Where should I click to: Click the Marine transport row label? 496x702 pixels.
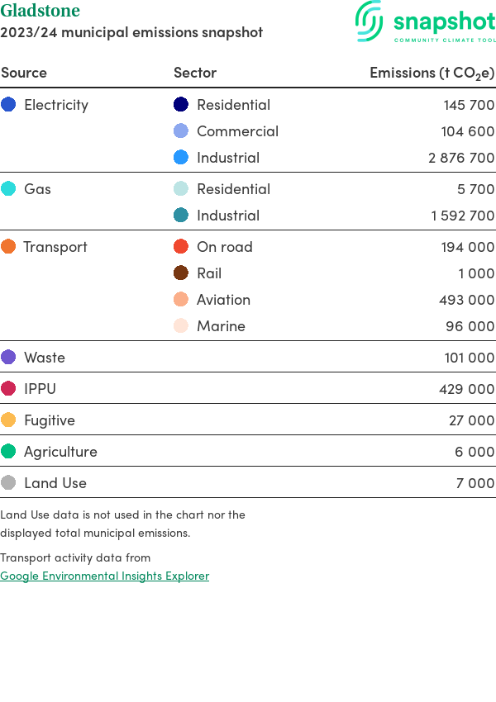point(221,326)
